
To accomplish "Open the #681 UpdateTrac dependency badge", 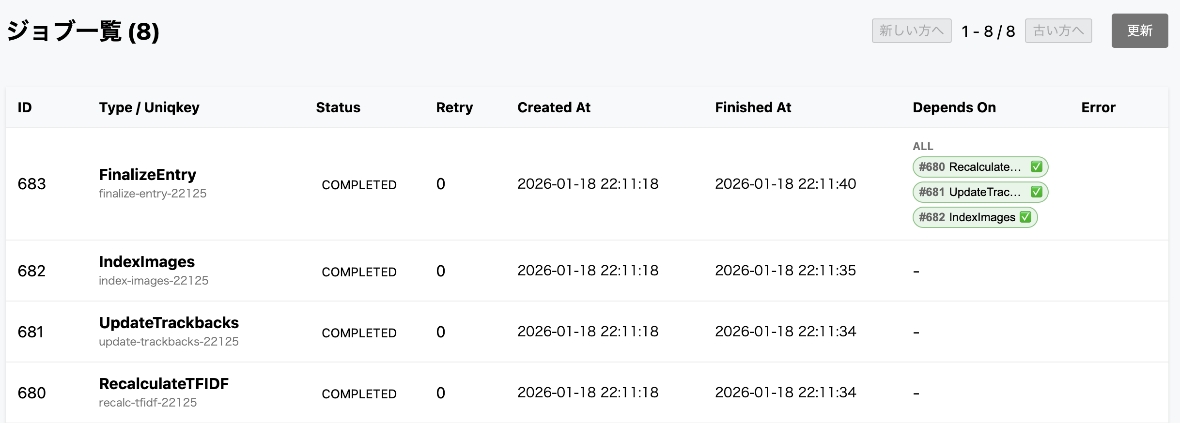I will pos(970,192).
